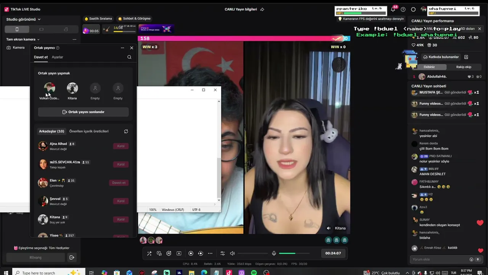Mute the microphone
488x275 pixels.
pos(274,253)
